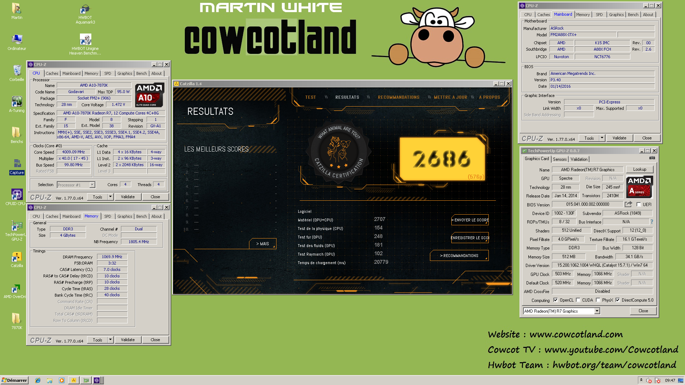This screenshot has width=685, height=385.
Task: Click Lookup button in GPU-Z
Action: pos(639,170)
